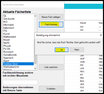Click the 01b class cell
Image resolution: width=104 pixels, height=94 pixels.
(x=100, y=87)
